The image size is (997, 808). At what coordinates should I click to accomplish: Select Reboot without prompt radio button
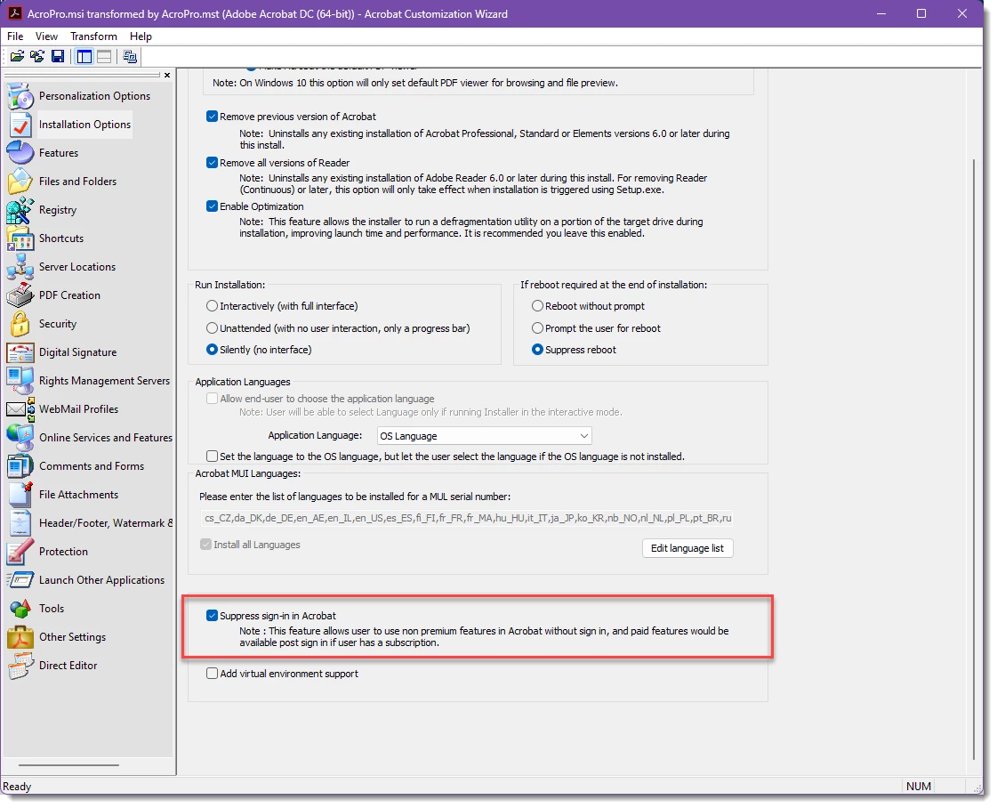[x=538, y=306]
